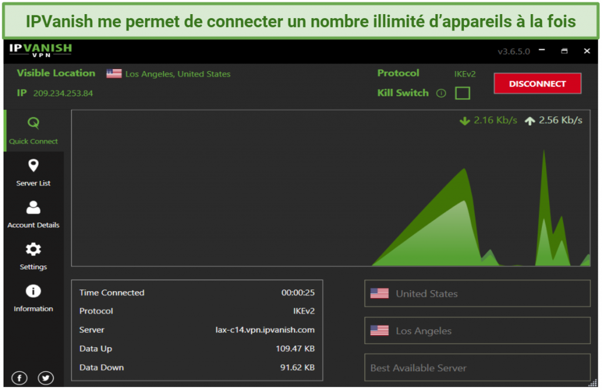Click the upload speed arrow icon
This screenshot has height=390, width=602.
(x=530, y=121)
